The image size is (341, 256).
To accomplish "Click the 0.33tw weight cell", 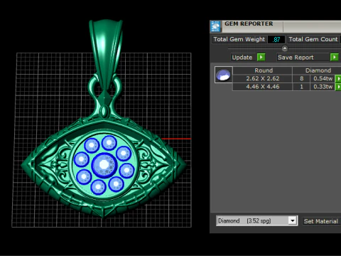I will pyautogui.click(x=323, y=87).
